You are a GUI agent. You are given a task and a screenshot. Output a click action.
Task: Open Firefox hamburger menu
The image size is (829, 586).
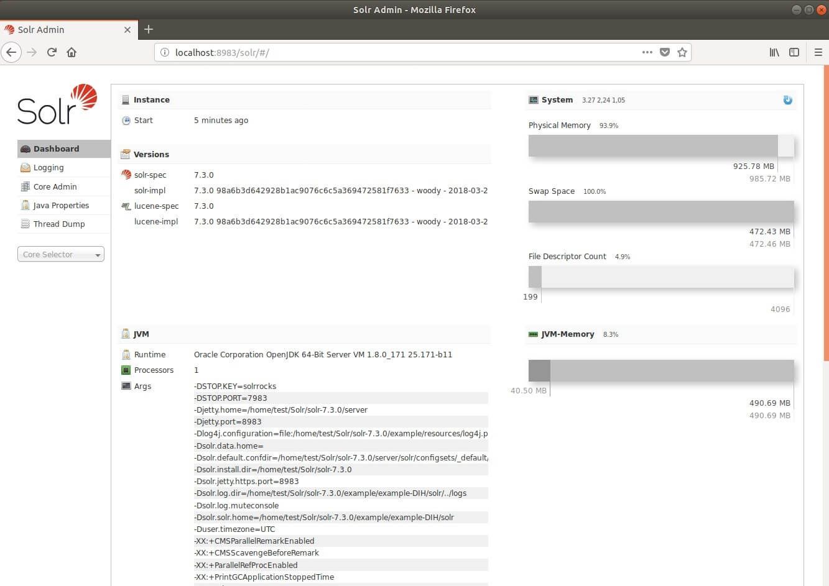(818, 52)
